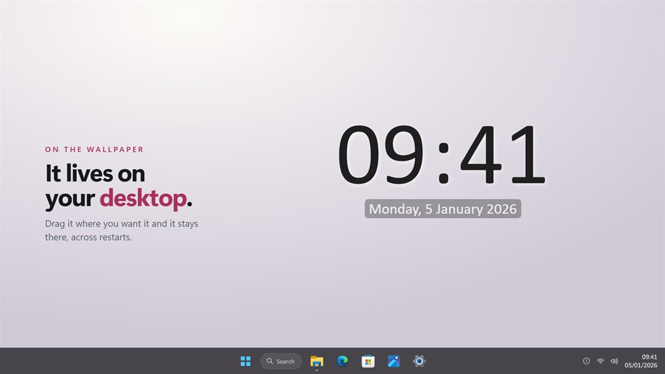
Task: Open the taskbar clock showing 05/01/2026
Action: coord(641,362)
